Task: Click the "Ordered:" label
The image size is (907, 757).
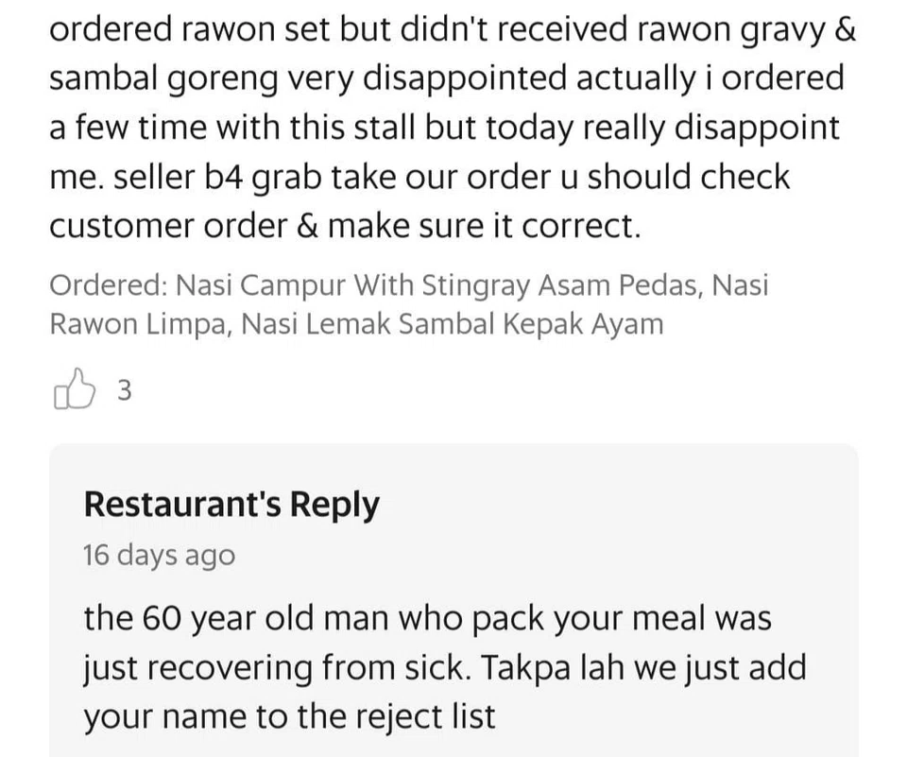Action: (x=107, y=284)
